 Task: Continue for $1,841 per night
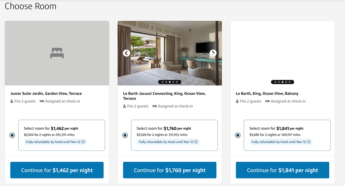point(282,170)
